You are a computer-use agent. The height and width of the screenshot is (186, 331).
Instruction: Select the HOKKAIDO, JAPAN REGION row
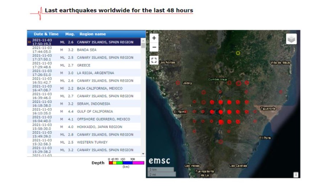[84, 127]
